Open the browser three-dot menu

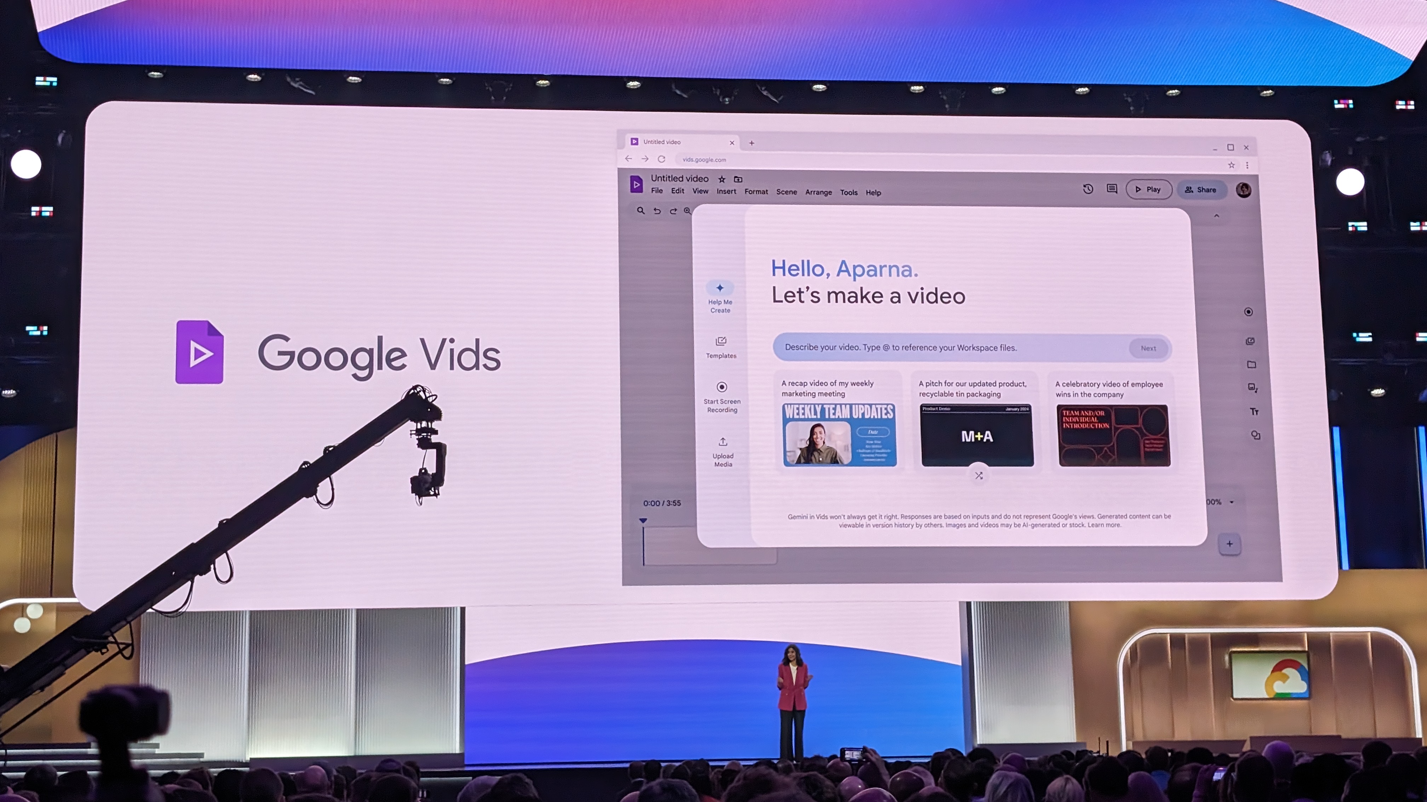click(x=1247, y=165)
